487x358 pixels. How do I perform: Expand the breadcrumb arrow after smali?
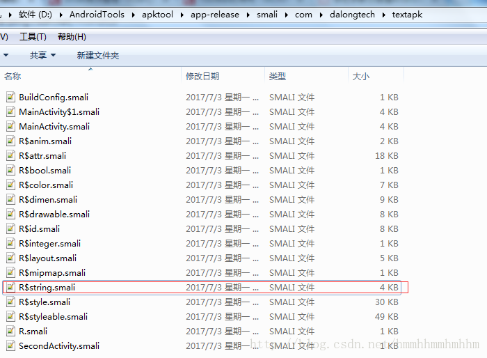click(286, 15)
